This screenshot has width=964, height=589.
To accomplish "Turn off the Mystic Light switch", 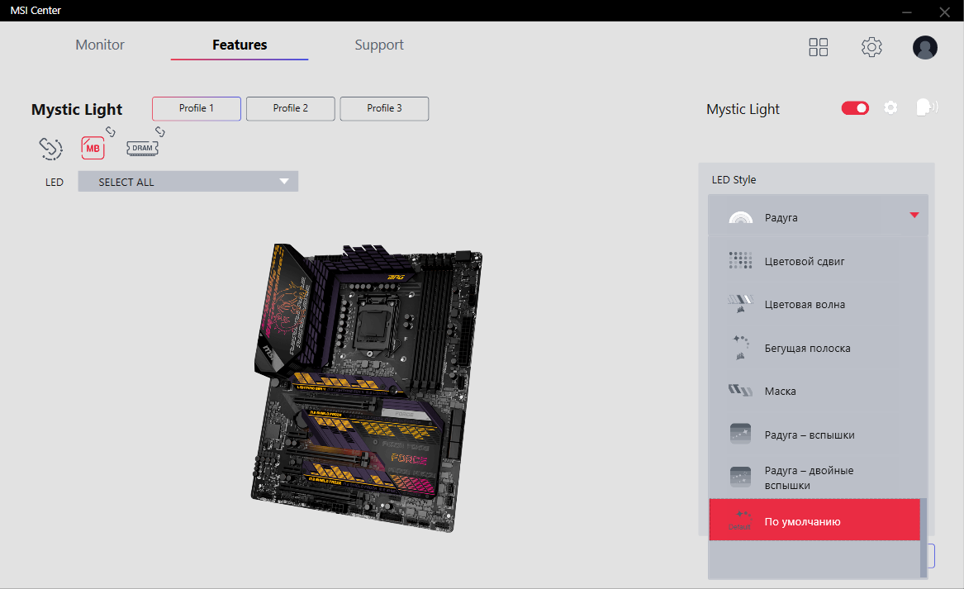I will [855, 108].
